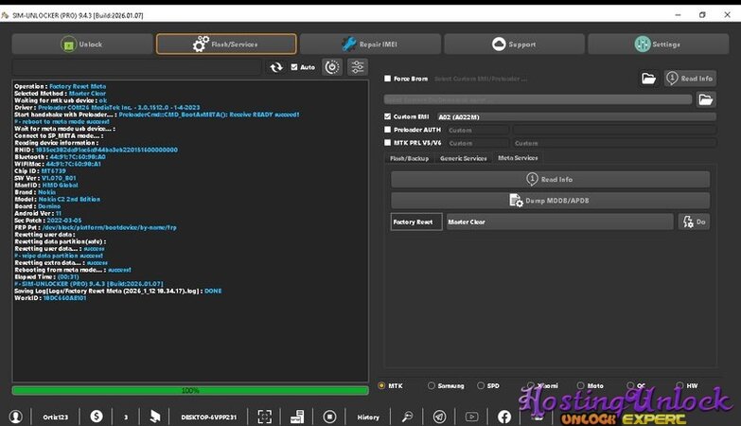Toggle the Auto checkbox
Image resolution: width=741 pixels, height=426 pixels.
tap(295, 67)
